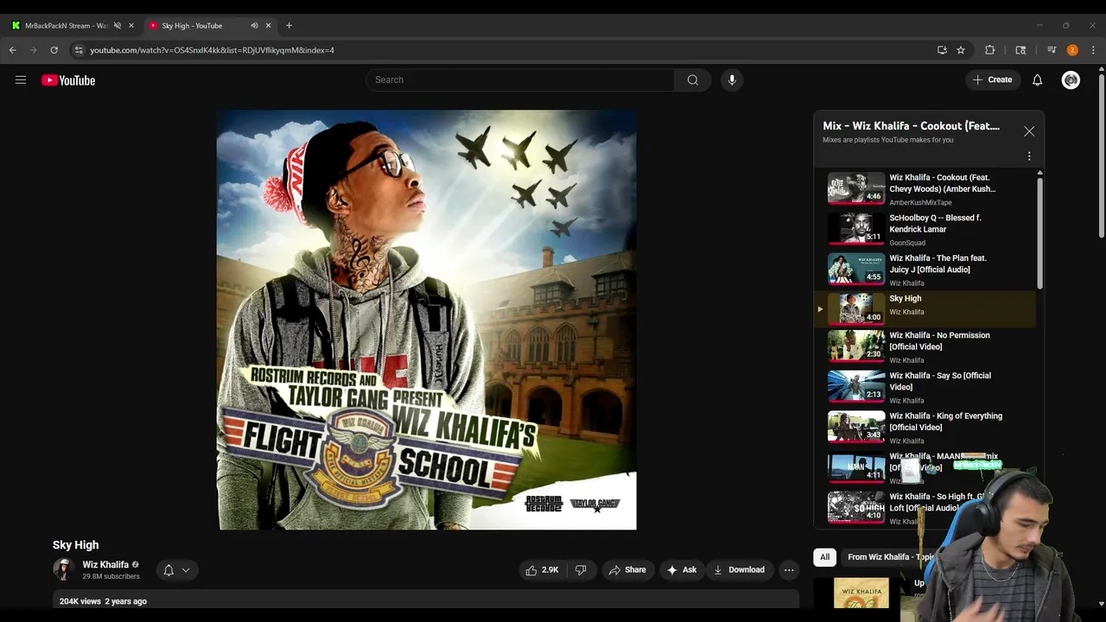Unmute the MrBackPackN Stream tab audio
Viewport: 1106px width, 622px height.
point(118,26)
